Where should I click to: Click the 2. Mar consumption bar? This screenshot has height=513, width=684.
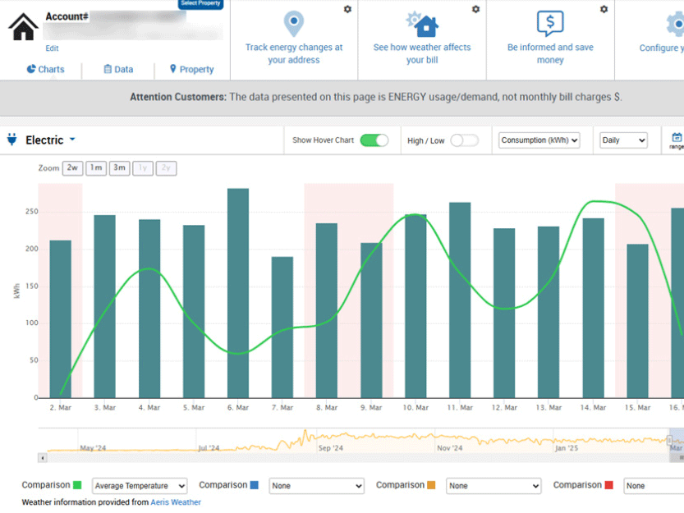(x=61, y=318)
